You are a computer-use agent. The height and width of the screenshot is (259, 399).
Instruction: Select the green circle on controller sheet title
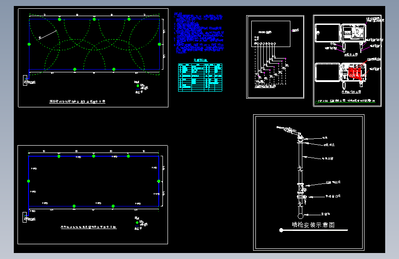317,103
